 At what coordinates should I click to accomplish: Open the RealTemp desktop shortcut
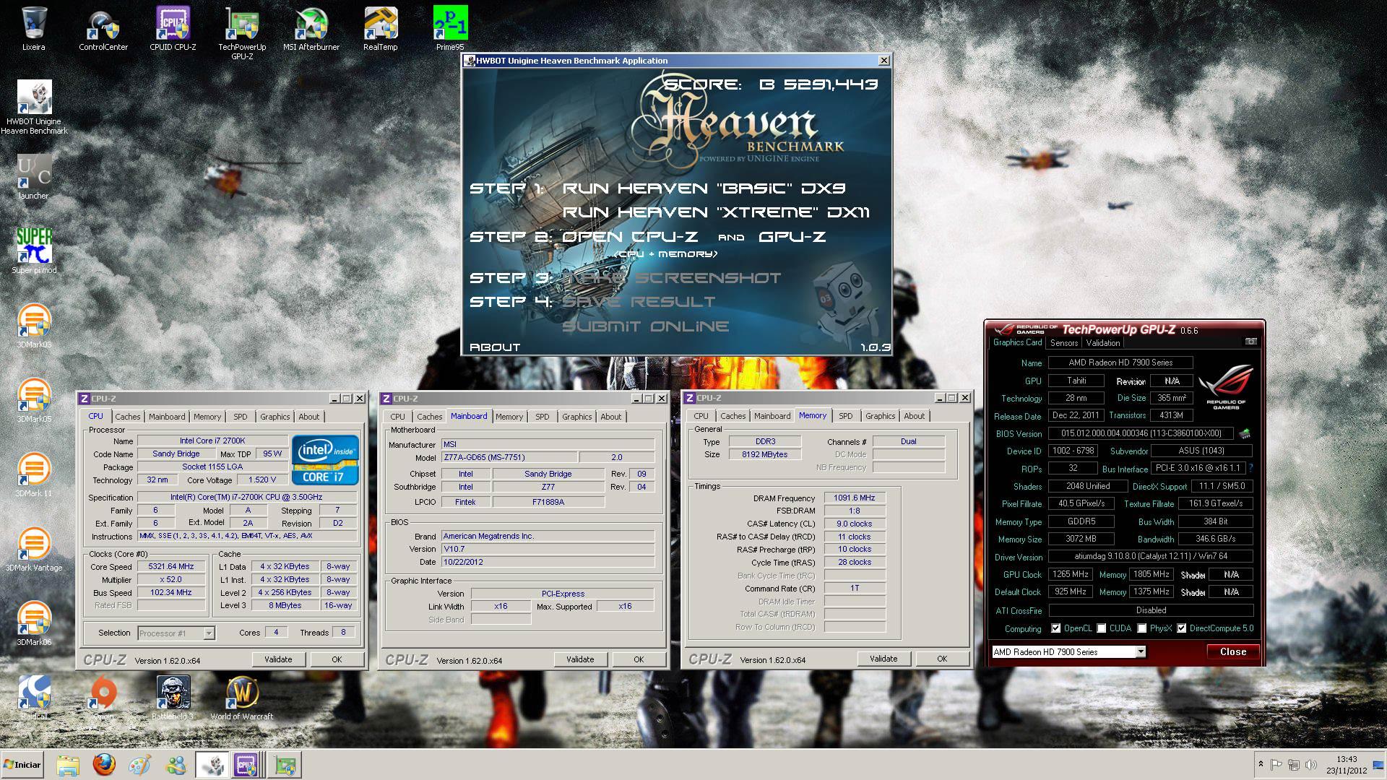(x=381, y=29)
